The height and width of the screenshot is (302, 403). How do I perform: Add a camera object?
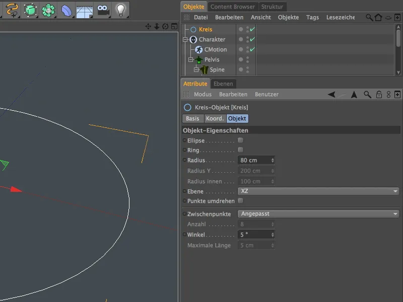click(103, 10)
